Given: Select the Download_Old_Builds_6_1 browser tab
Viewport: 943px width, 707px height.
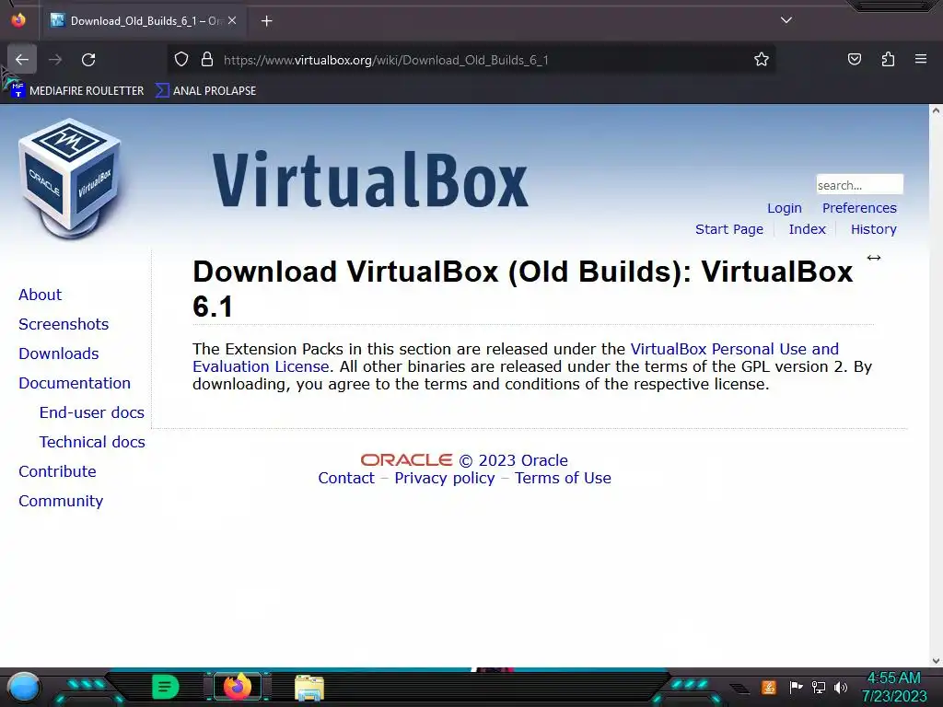Looking at the screenshot, I should point(144,21).
